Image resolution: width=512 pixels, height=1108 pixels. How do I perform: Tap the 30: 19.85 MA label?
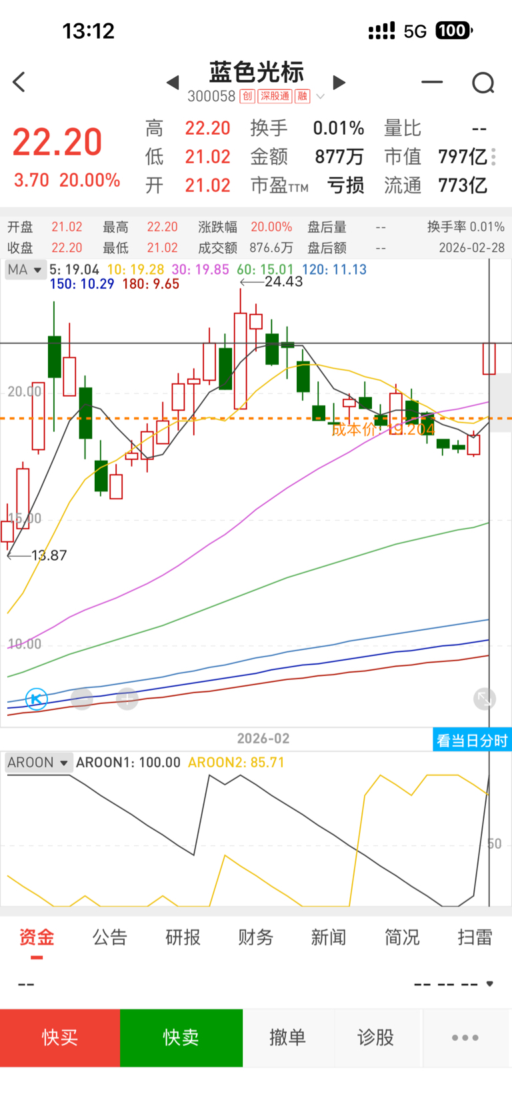(200, 269)
